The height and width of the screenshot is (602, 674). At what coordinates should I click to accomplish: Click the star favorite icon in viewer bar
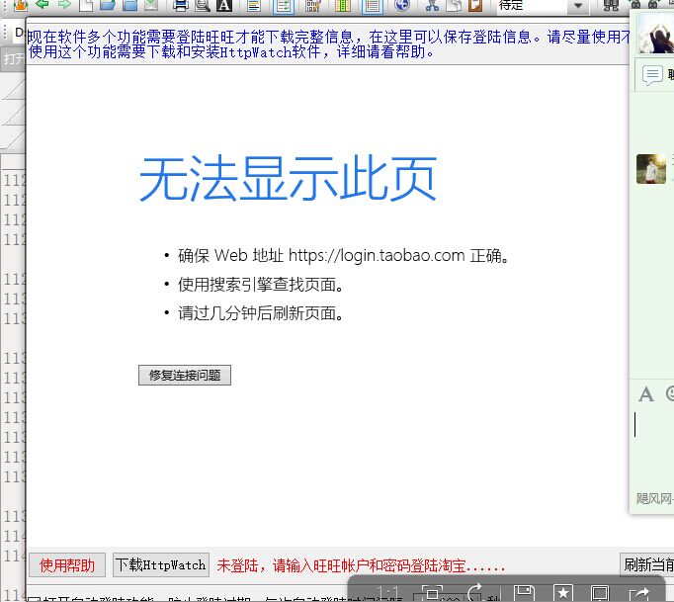pyautogui.click(x=562, y=593)
